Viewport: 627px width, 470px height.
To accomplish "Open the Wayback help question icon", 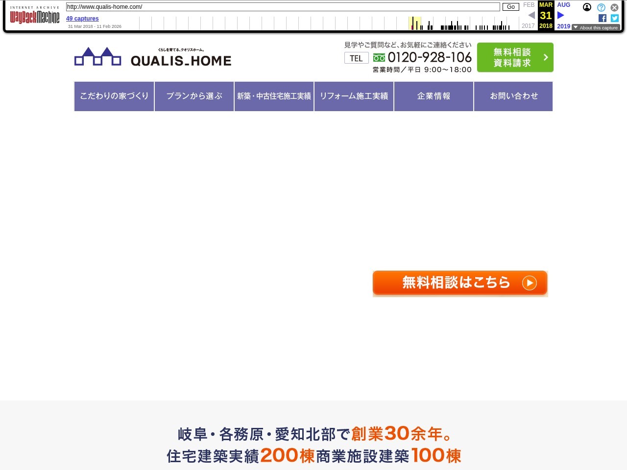I will click(x=601, y=7).
